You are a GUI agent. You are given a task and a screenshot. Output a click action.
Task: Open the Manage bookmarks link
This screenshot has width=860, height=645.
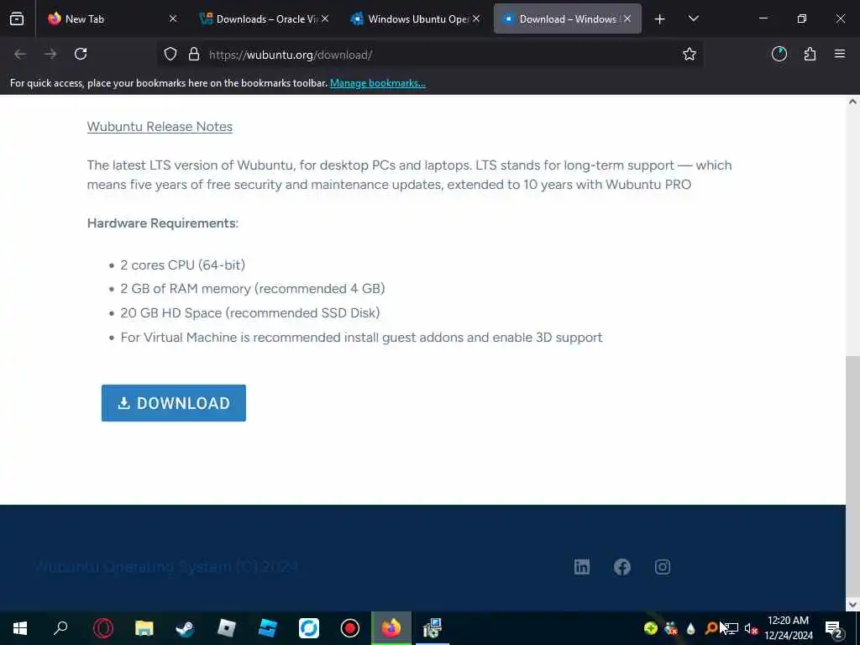[x=377, y=83]
